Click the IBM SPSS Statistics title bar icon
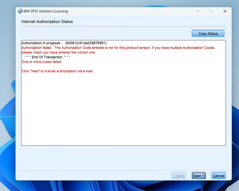The height and width of the screenshot is (191, 239). [x=20, y=11]
